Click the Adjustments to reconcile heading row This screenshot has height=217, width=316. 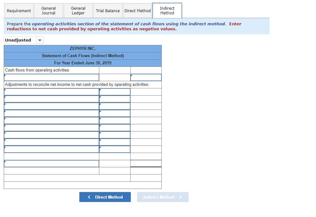coord(82,84)
